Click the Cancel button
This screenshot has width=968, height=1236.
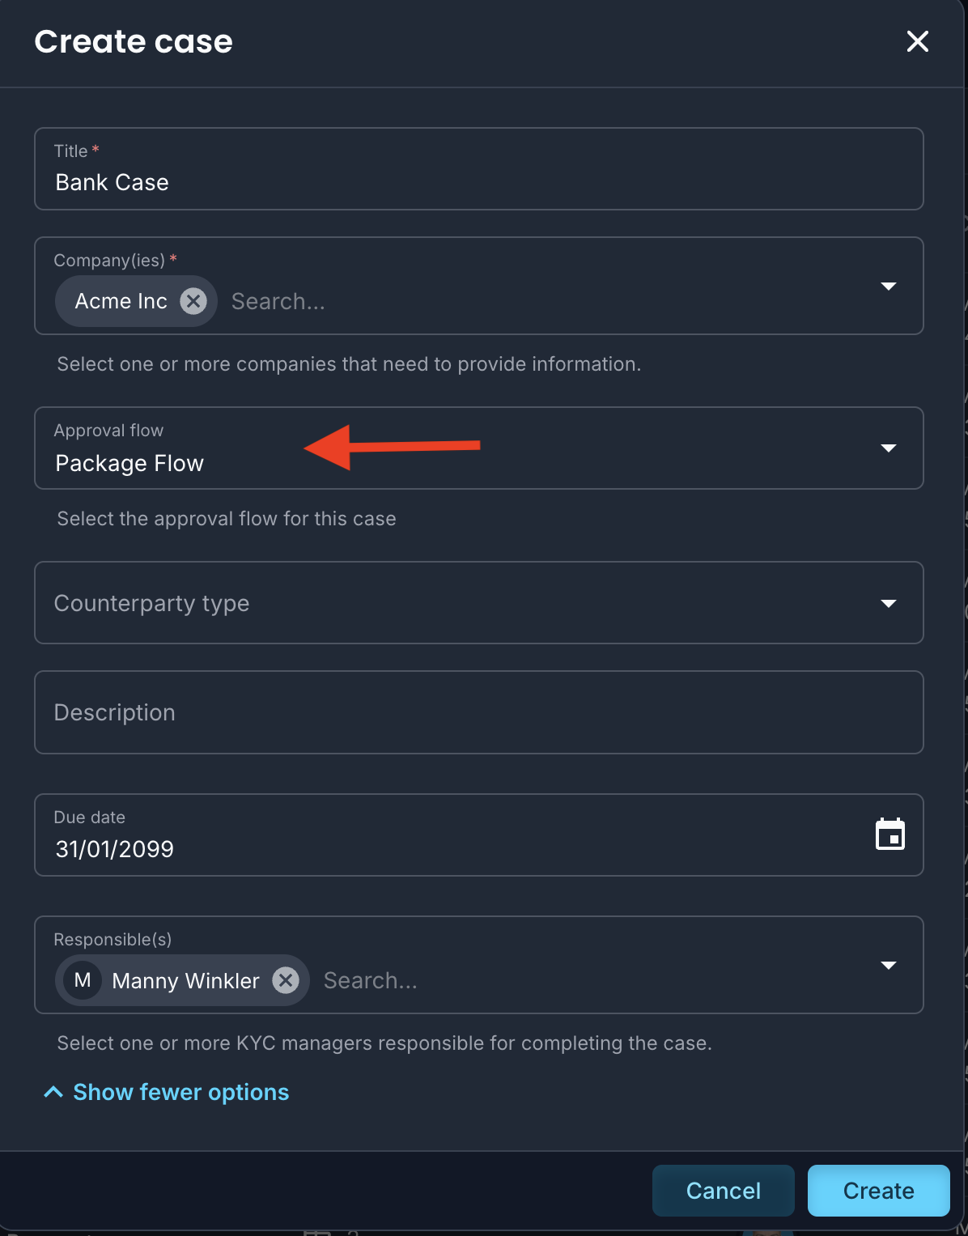[723, 1190]
